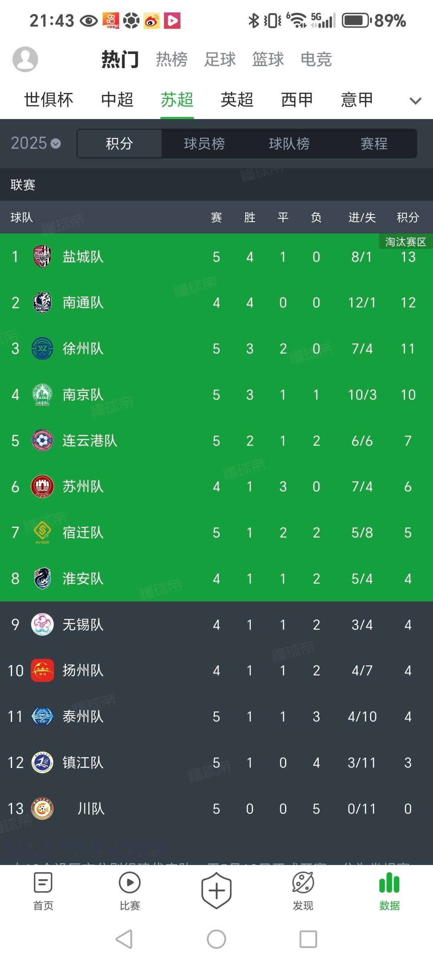433x962 pixels.
Task: Expand the league list chevron
Action: pos(415,101)
